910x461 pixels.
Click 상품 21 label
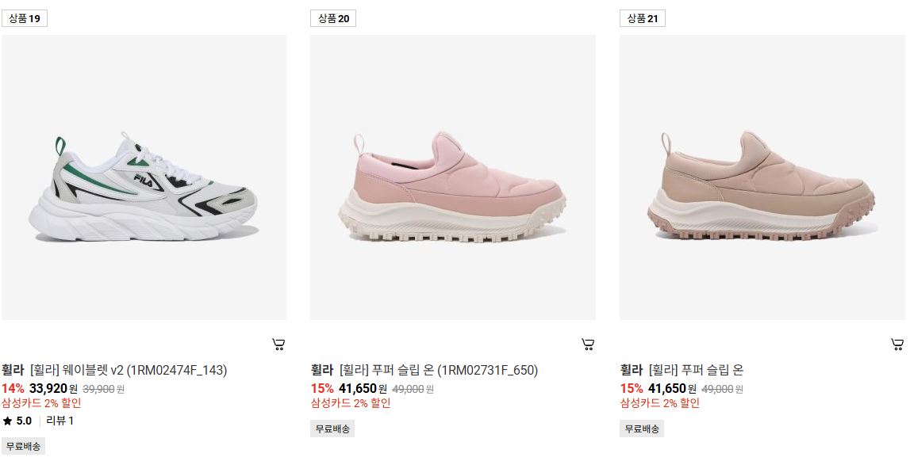coord(643,18)
